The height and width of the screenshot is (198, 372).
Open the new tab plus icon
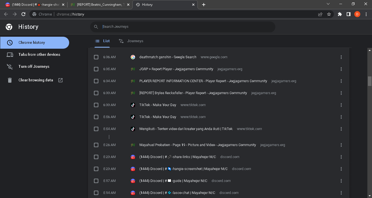click(x=204, y=5)
